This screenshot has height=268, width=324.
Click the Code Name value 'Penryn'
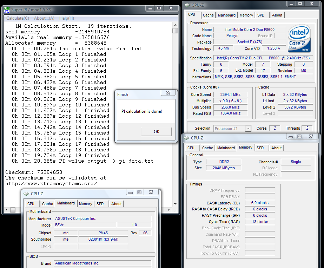(232, 35)
